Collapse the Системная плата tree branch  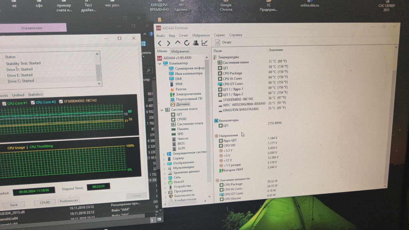tap(162, 110)
